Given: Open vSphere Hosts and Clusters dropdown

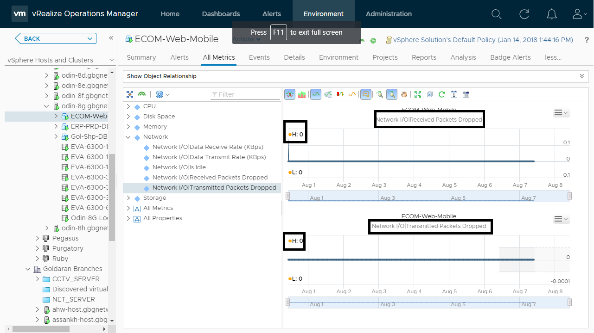Looking at the screenshot, I should point(111,60).
